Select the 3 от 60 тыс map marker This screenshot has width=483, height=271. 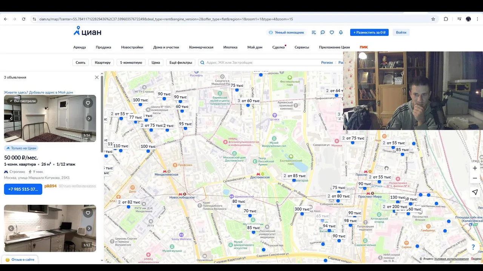[248, 101]
